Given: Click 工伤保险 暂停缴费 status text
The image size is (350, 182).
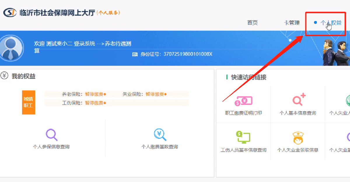Looking at the screenshot, I should (x=94, y=103).
